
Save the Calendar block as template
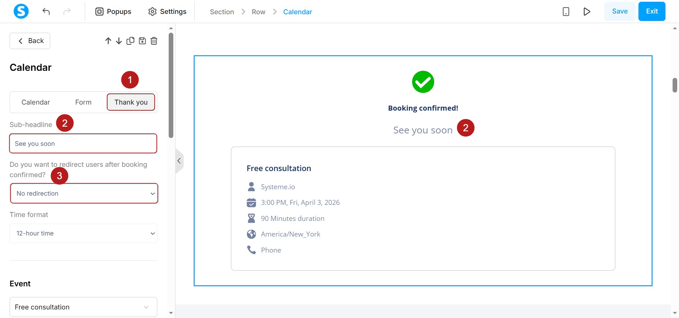pyautogui.click(x=142, y=41)
